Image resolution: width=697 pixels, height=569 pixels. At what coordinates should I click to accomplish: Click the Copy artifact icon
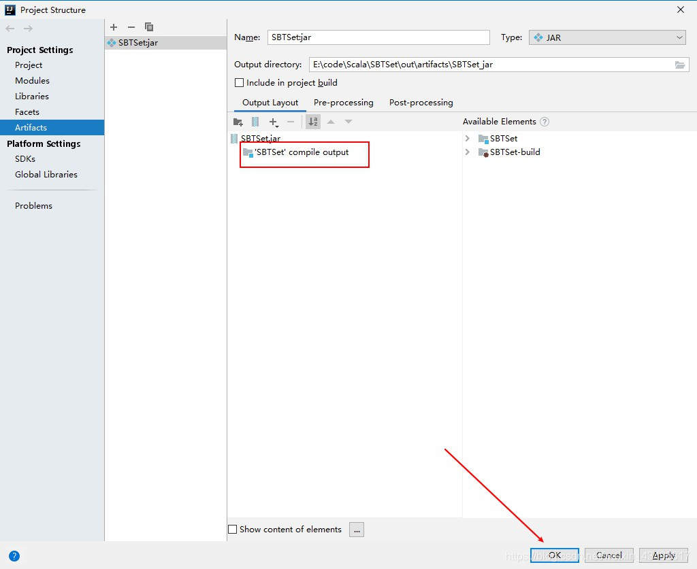pos(149,27)
